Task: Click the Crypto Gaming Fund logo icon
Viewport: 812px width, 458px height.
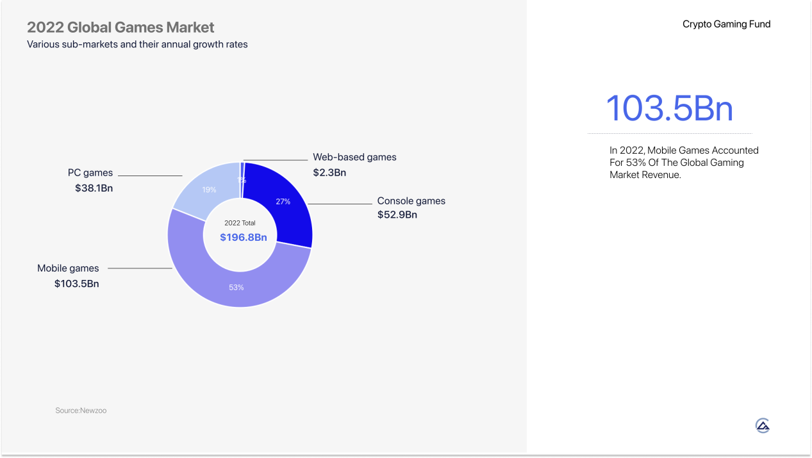Action: pos(762,425)
